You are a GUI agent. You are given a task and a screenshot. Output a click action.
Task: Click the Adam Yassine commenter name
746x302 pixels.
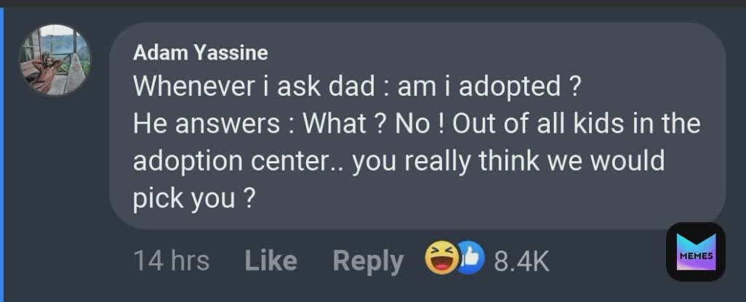point(201,53)
